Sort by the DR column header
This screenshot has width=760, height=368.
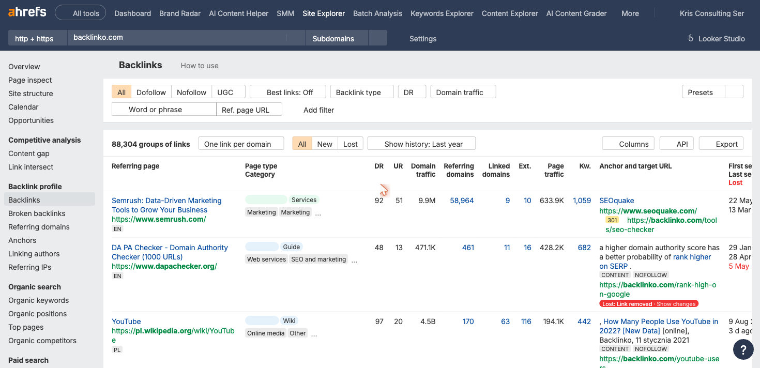pyautogui.click(x=379, y=166)
